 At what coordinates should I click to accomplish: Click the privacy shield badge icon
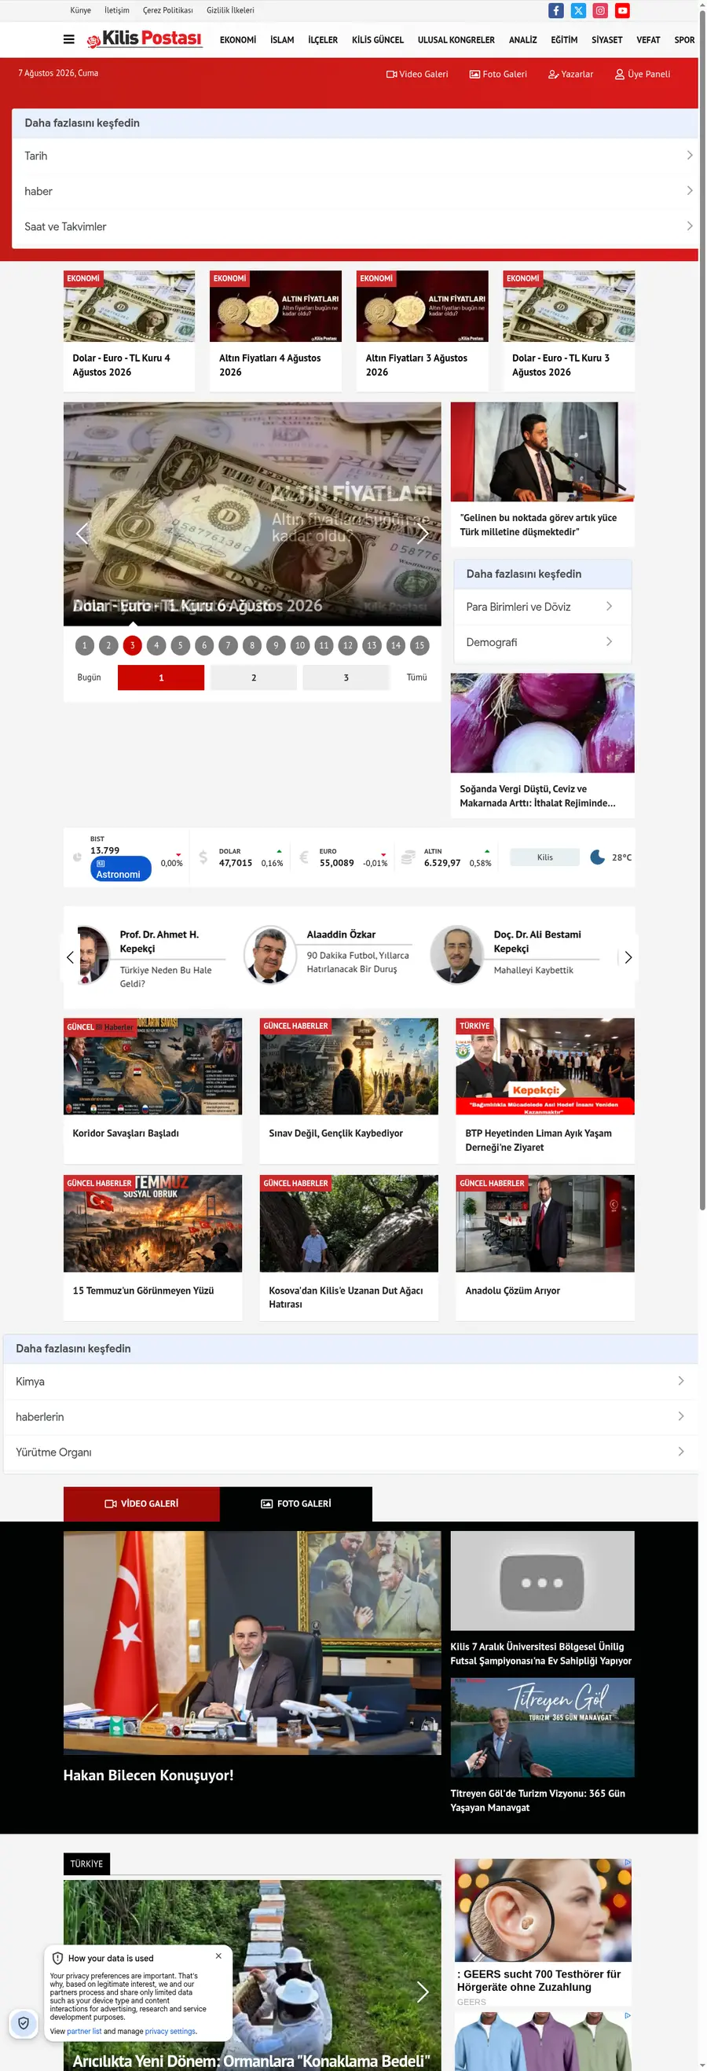24,2023
